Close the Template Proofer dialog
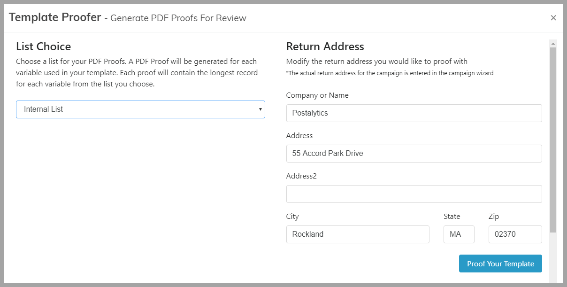The image size is (567, 287). 553,18
